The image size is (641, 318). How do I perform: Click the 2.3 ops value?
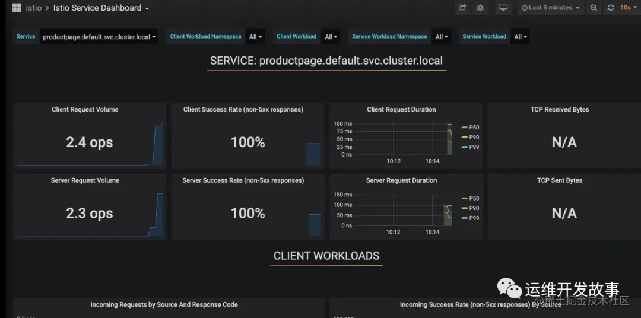(90, 213)
